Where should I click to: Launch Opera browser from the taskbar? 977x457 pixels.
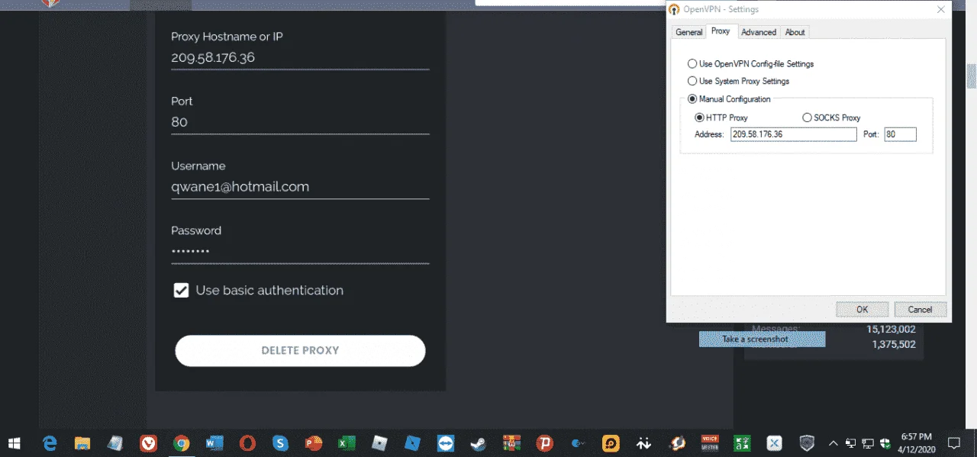(x=247, y=443)
